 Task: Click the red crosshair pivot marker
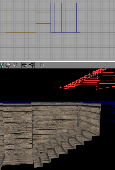[x=61, y=88]
